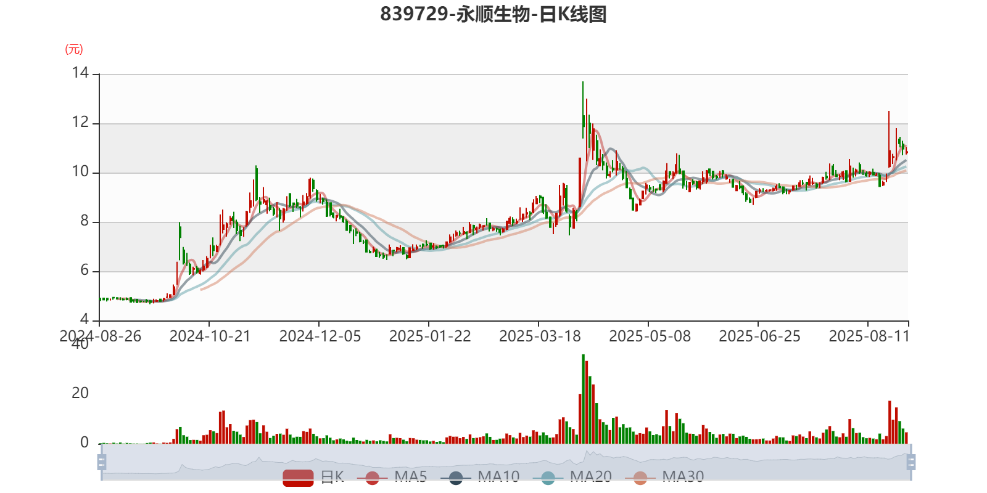Click the (元) unit label

pyautogui.click(x=74, y=49)
